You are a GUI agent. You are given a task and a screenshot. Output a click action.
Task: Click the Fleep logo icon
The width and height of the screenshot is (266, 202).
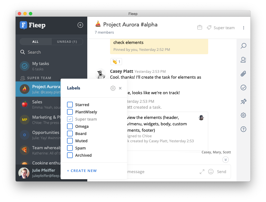coord(23,25)
